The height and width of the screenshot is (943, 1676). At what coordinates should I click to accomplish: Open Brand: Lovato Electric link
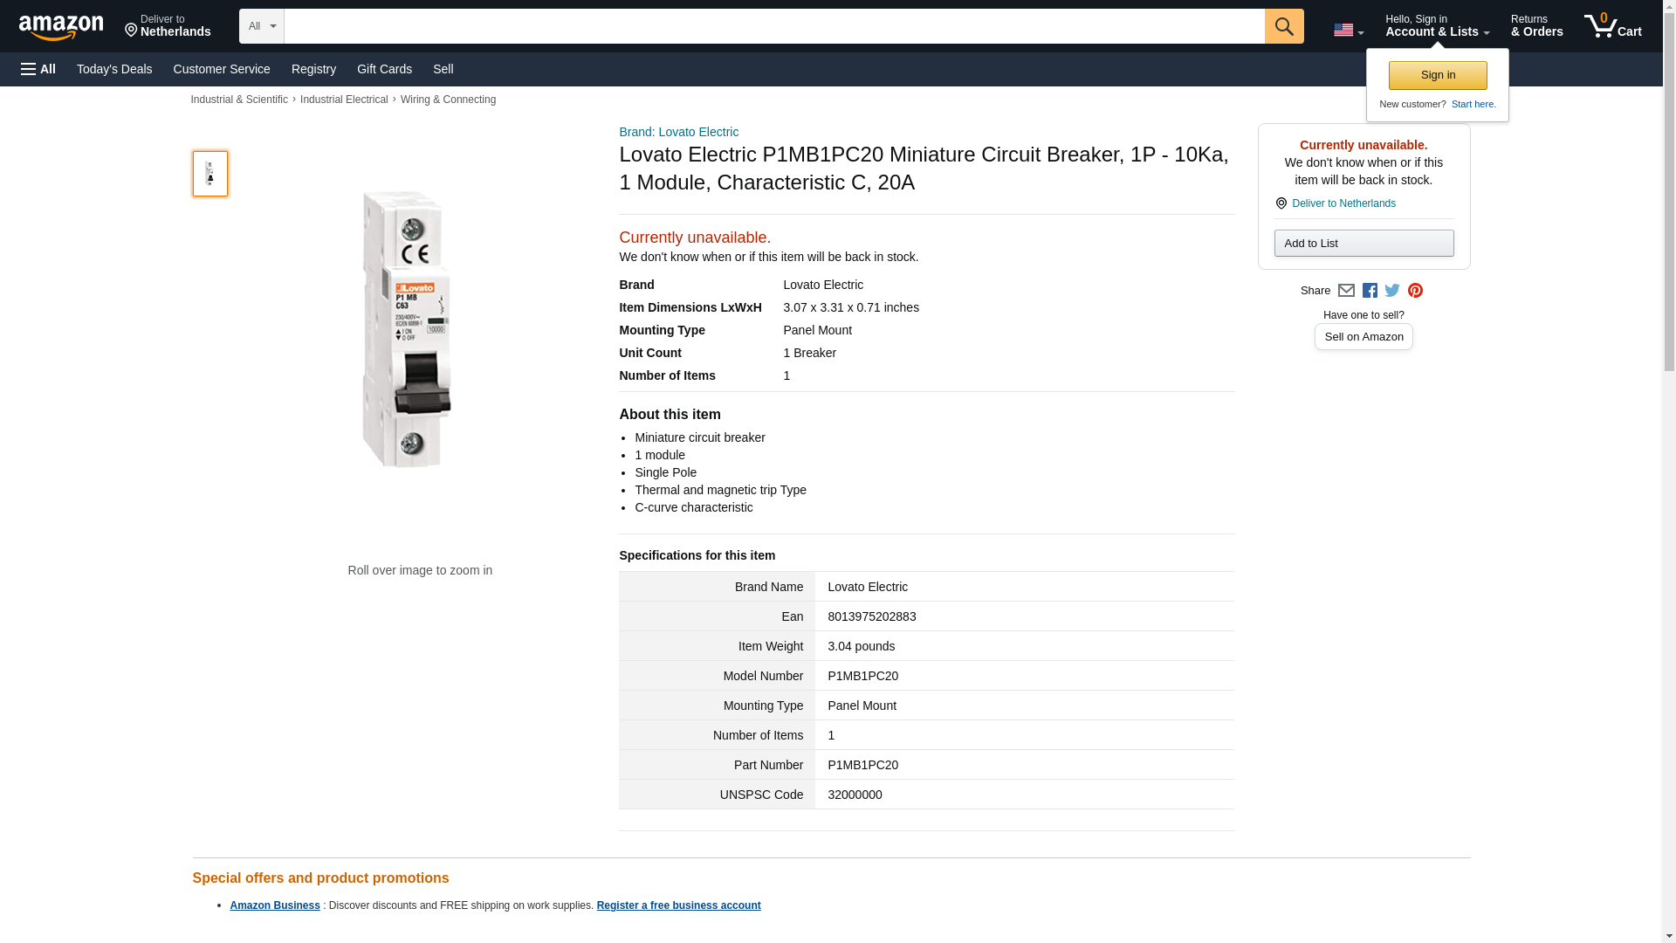click(x=678, y=132)
